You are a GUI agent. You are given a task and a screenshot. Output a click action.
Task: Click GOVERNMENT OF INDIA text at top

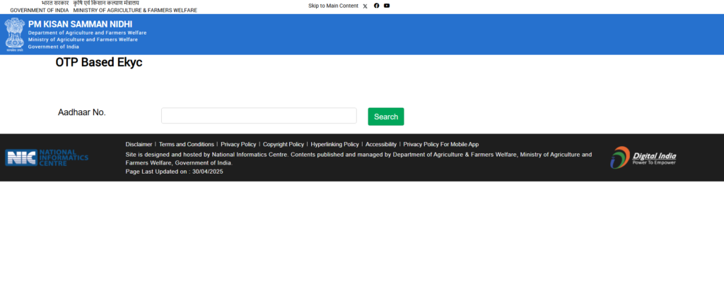[x=40, y=10]
